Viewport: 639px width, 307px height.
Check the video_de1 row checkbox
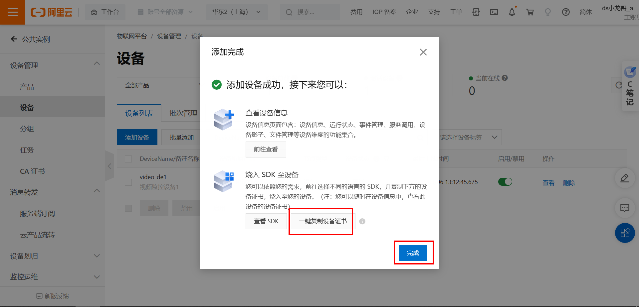pos(128,182)
